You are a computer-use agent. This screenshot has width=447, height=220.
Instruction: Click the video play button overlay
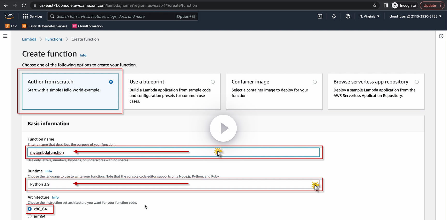(x=223, y=128)
